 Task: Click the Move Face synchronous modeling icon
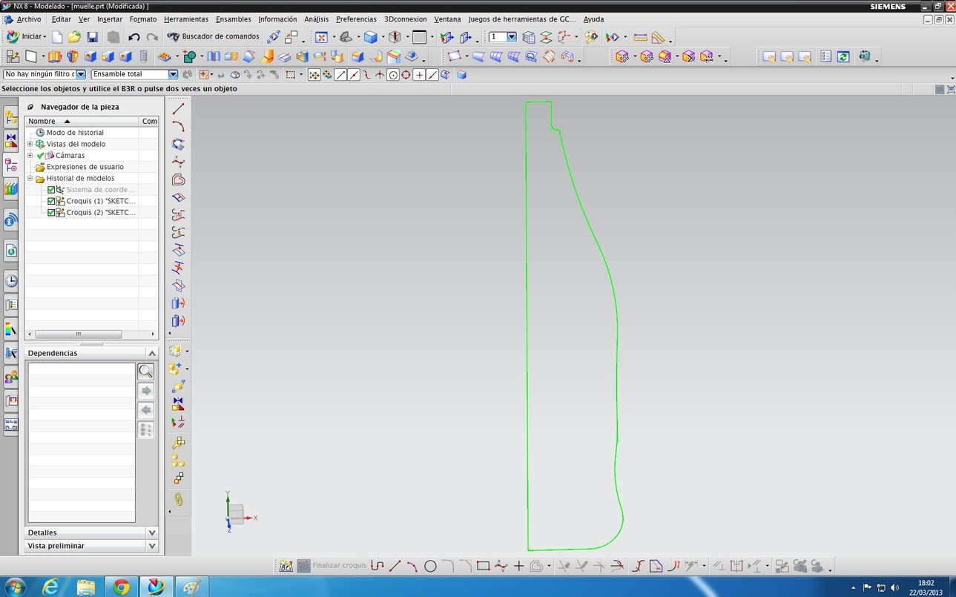622,56
